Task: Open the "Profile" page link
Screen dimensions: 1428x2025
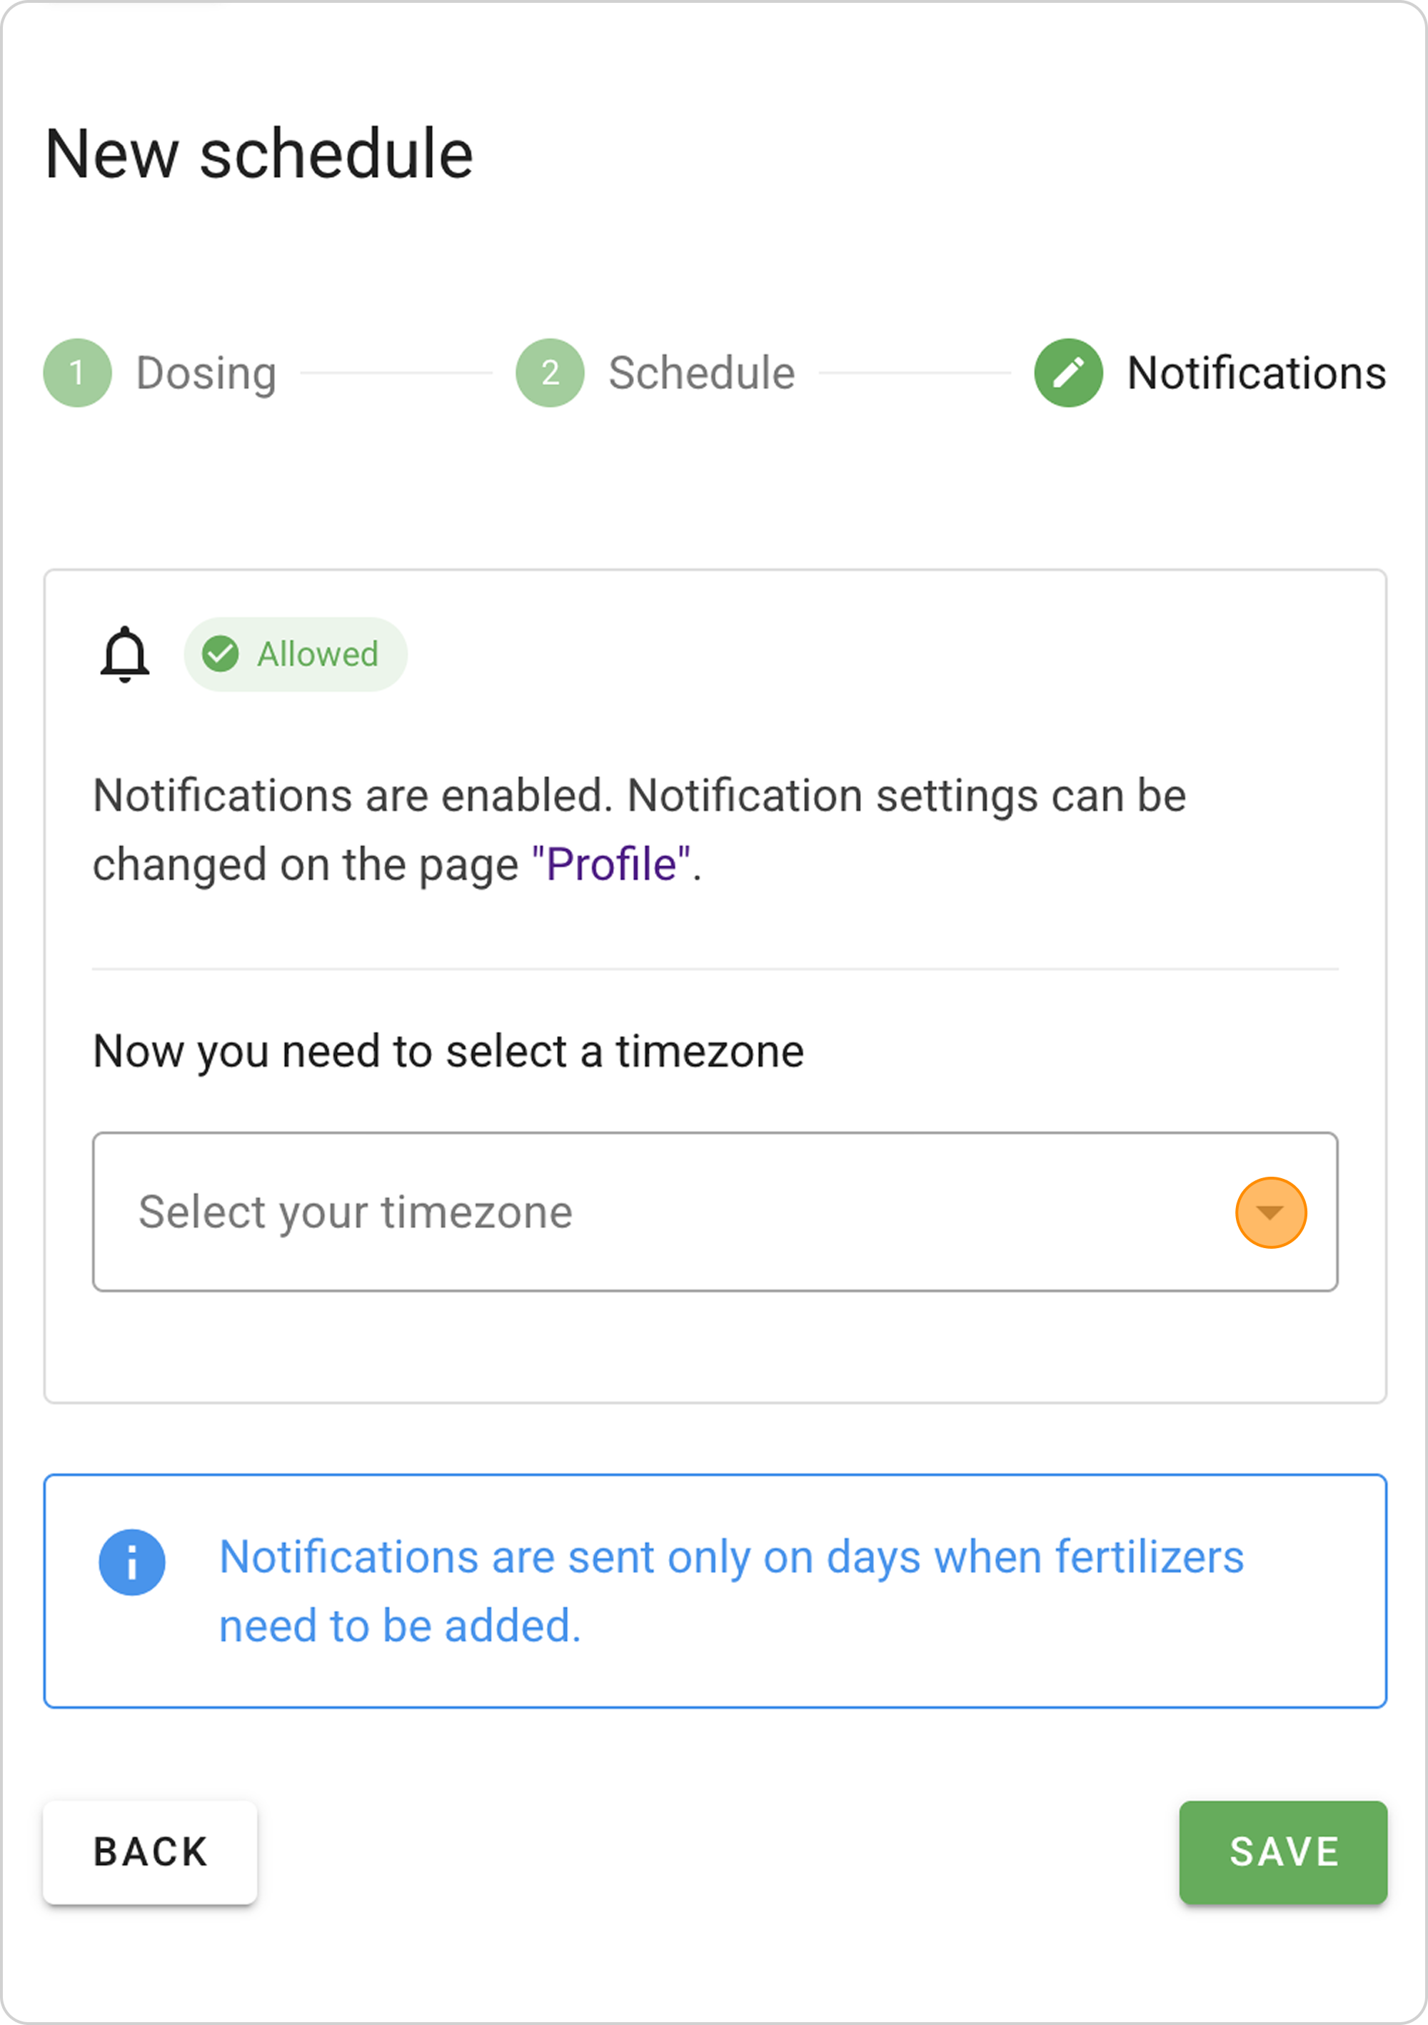Action: [x=611, y=864]
